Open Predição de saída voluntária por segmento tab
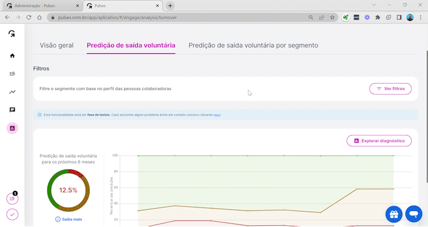 tap(253, 45)
